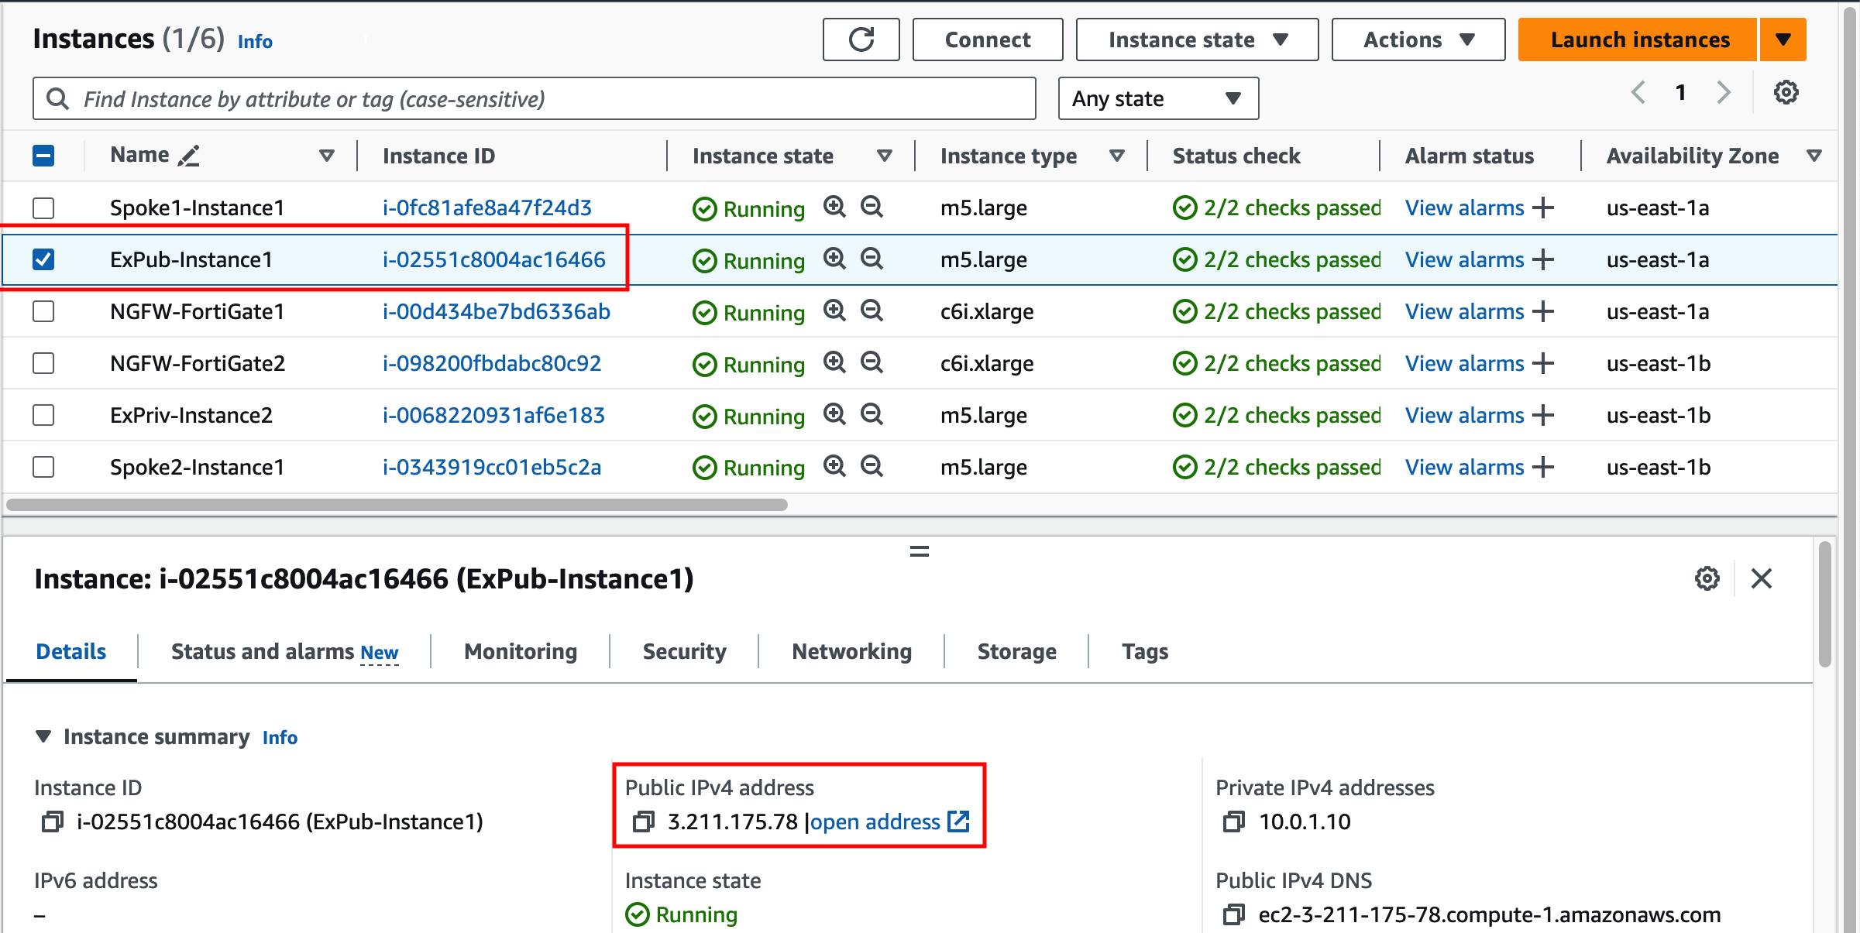1860x933 pixels.
Task: Click the Connect button
Action: click(x=988, y=39)
